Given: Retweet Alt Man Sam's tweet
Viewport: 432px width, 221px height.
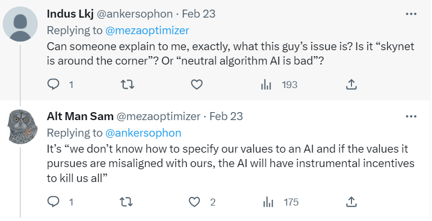Looking at the screenshot, I should [x=126, y=202].
